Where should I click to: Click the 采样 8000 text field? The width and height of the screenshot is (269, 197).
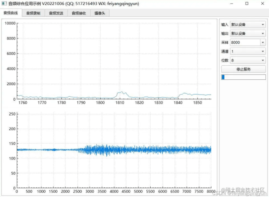245,42
